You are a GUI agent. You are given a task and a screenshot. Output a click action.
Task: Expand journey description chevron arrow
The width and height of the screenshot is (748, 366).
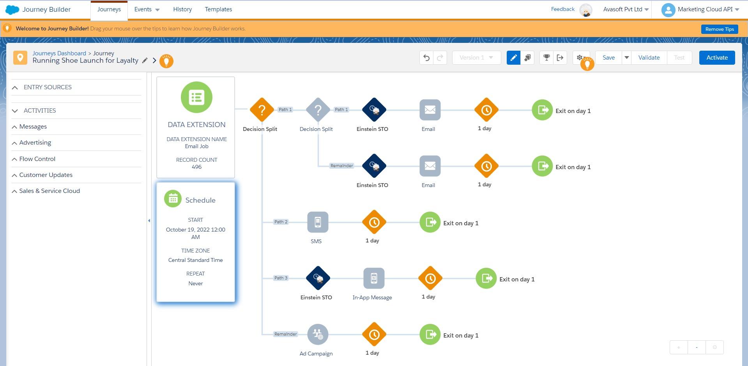(x=154, y=60)
